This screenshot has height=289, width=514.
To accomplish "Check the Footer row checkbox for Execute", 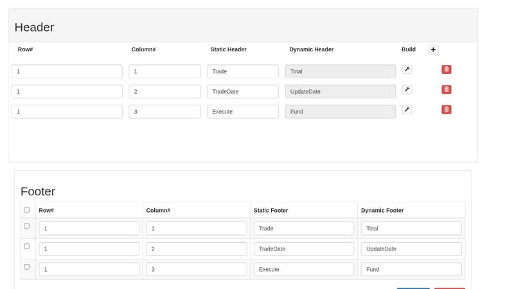I will coord(26,267).
